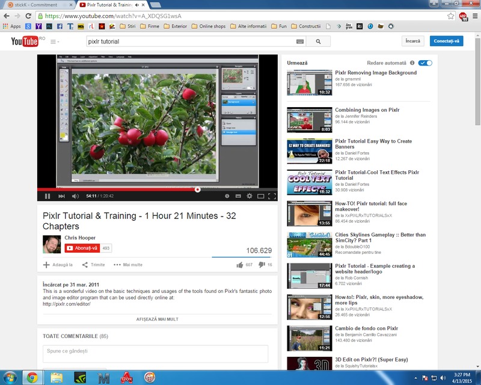The image size is (481, 385).
Task: Bookmark this page with star
Action: tap(450, 16)
